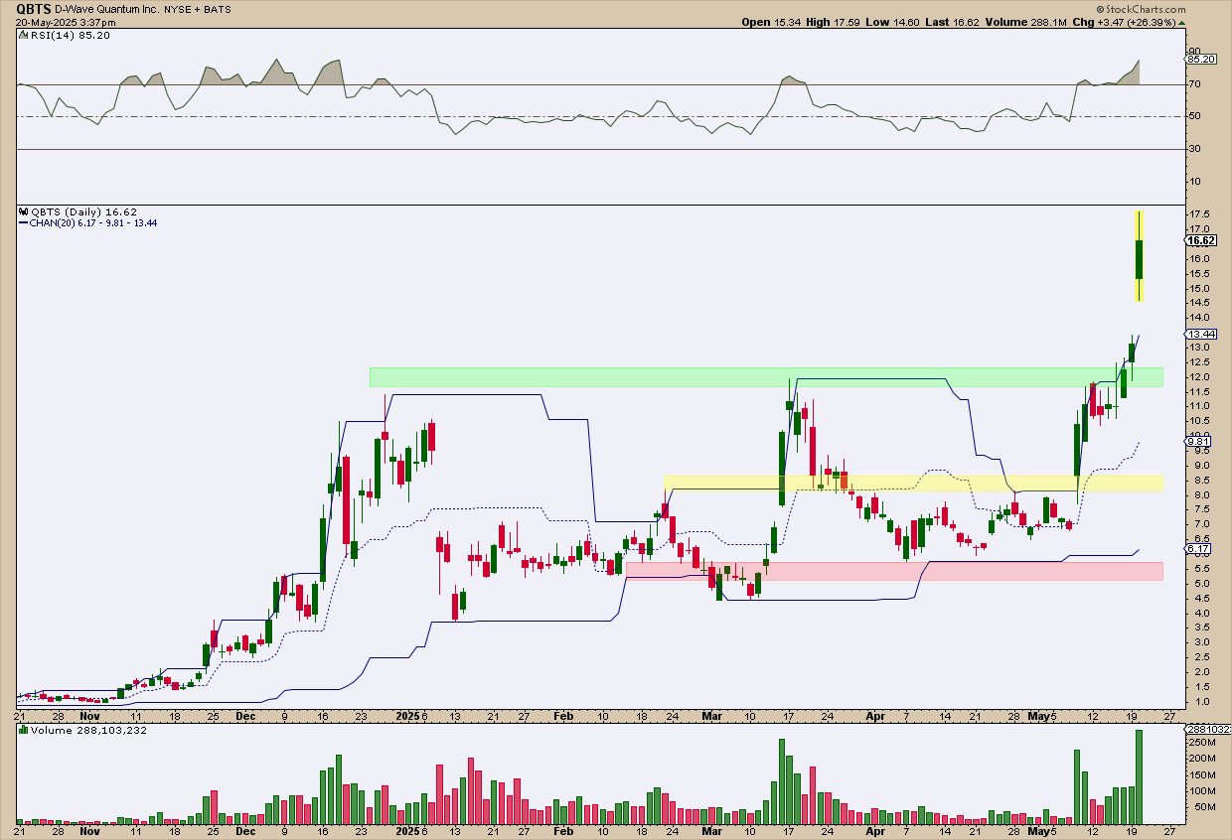Select the Mar label under the price chart
This screenshot has height=840, width=1232.
click(x=711, y=716)
